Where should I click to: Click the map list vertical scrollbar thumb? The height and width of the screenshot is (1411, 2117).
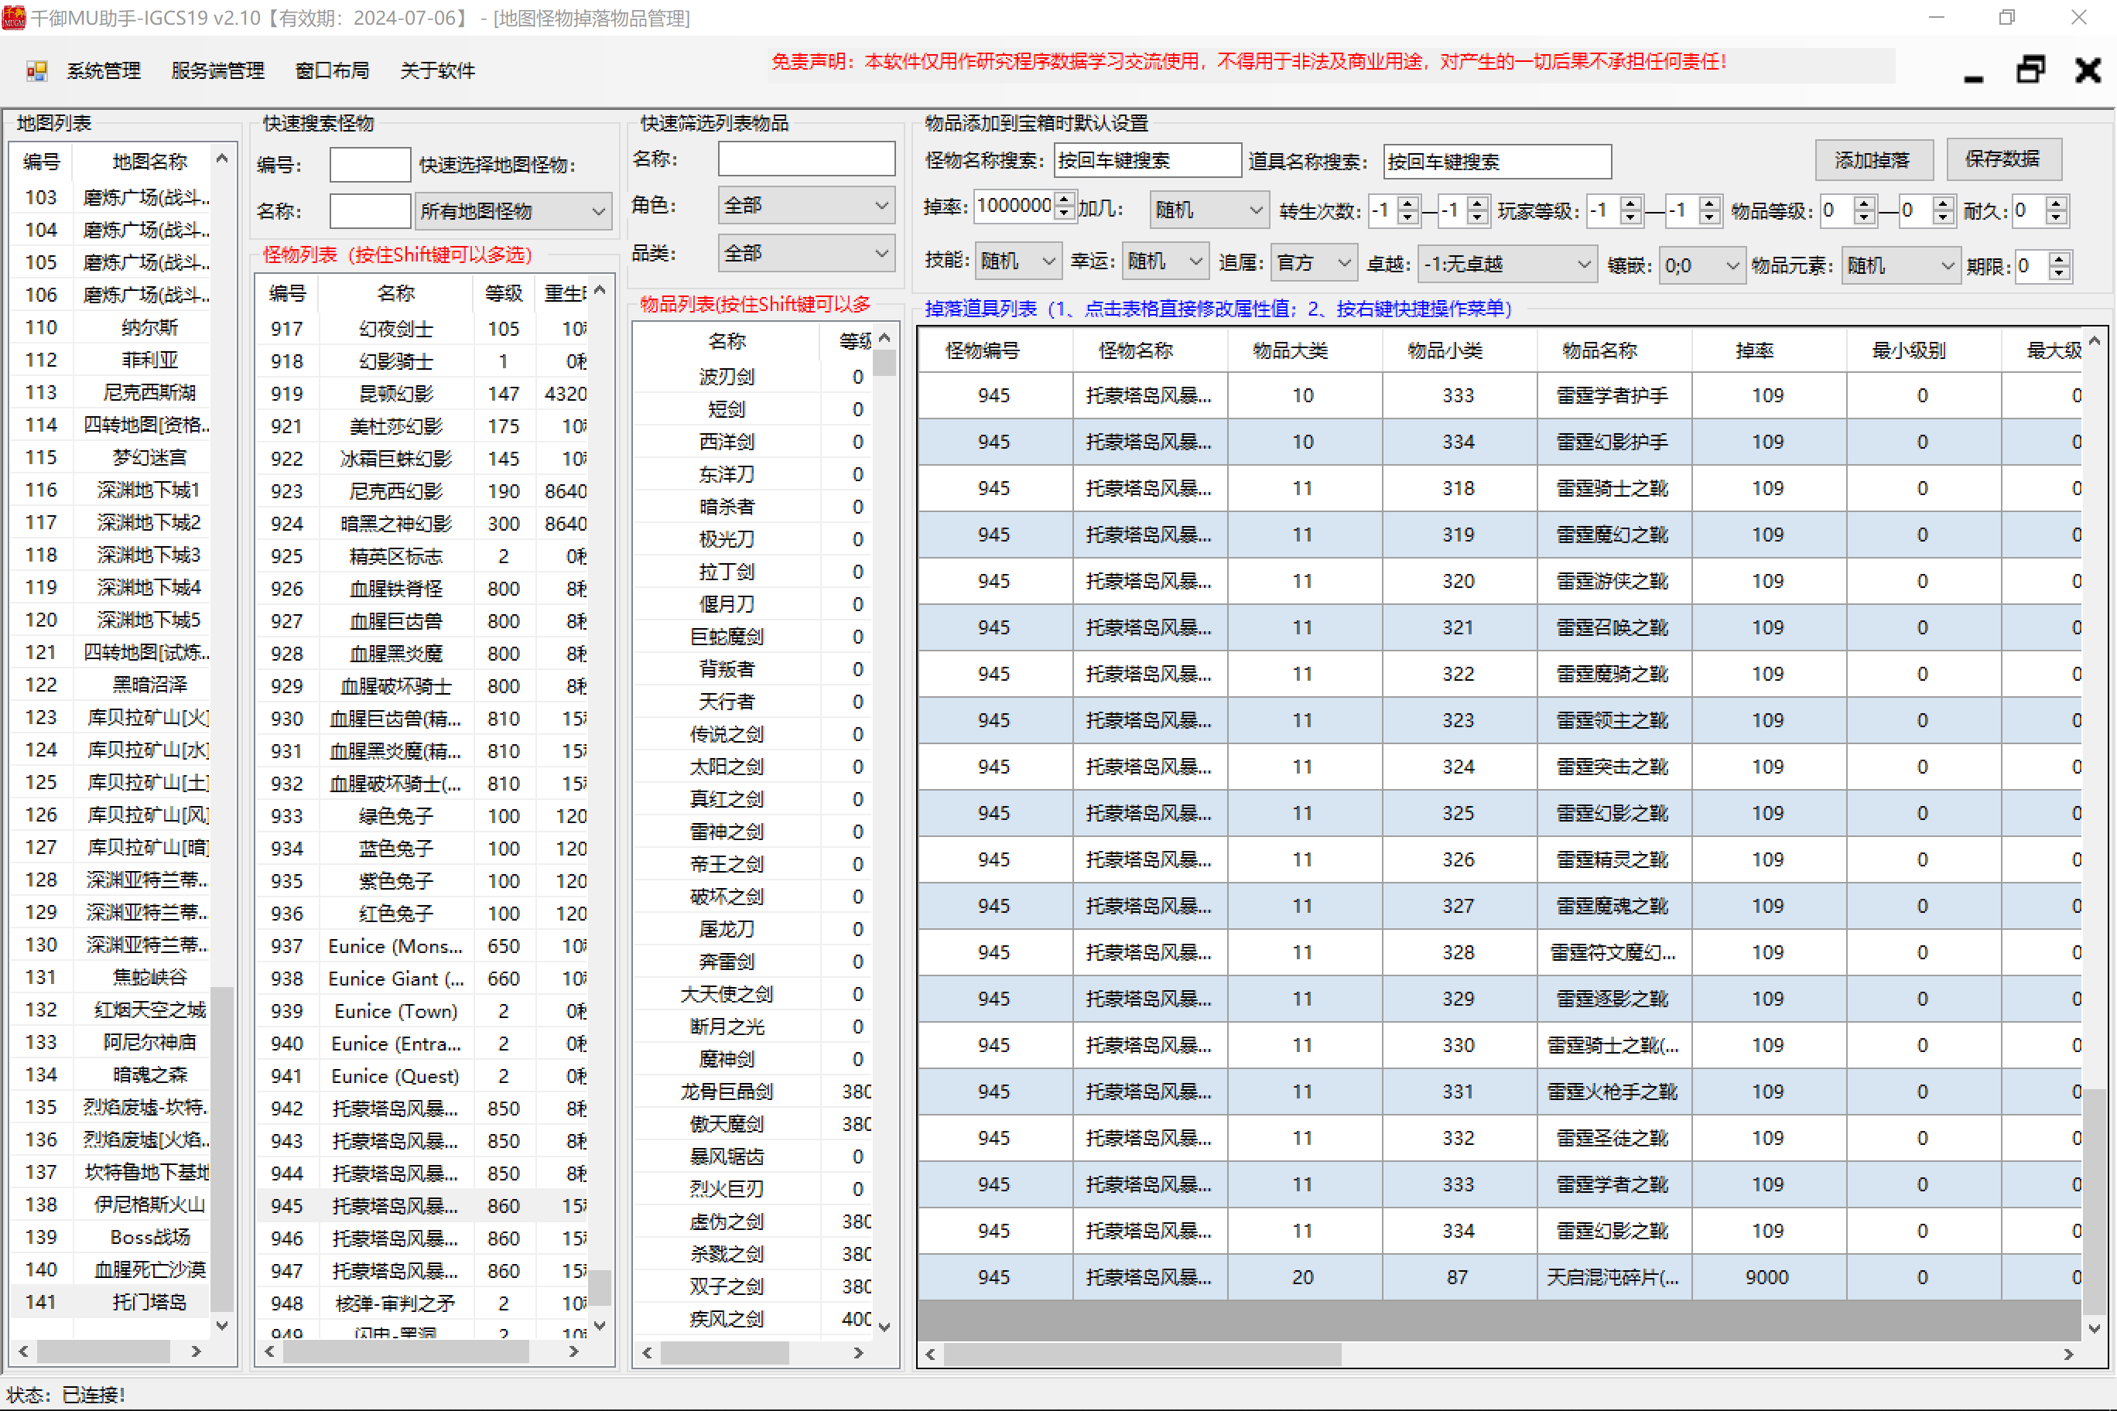[222, 1150]
